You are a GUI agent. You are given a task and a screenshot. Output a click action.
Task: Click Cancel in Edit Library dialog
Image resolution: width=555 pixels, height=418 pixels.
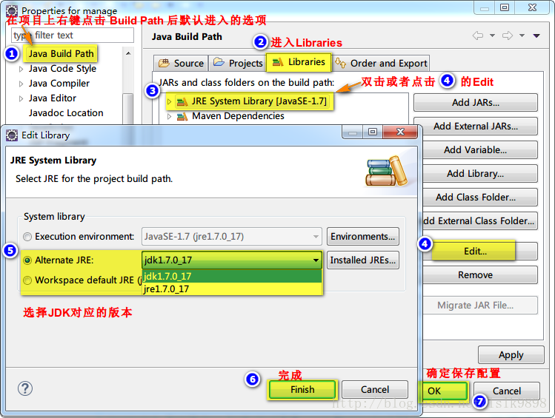(x=375, y=389)
